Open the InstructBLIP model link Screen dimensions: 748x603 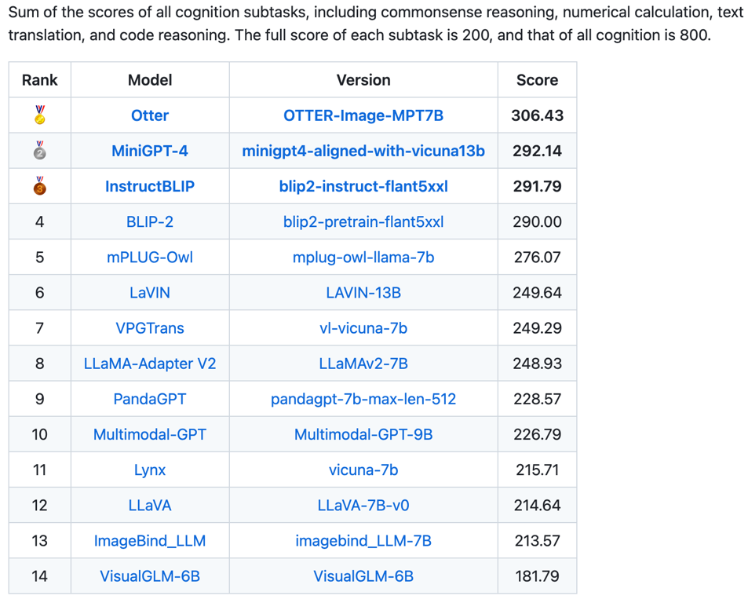click(x=150, y=186)
